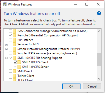Expand the Services for NFS node
The width and height of the screenshot is (105, 93).
pos(6,45)
